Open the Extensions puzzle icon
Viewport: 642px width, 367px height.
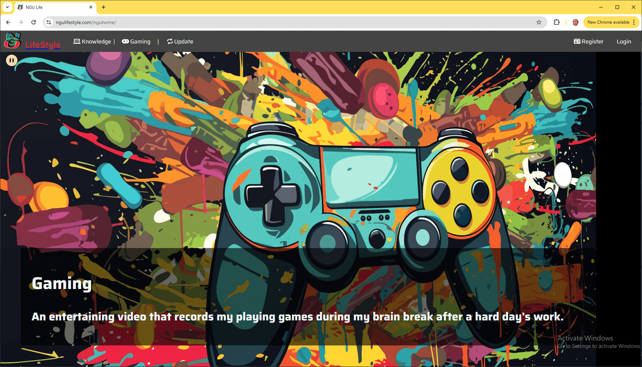point(557,22)
